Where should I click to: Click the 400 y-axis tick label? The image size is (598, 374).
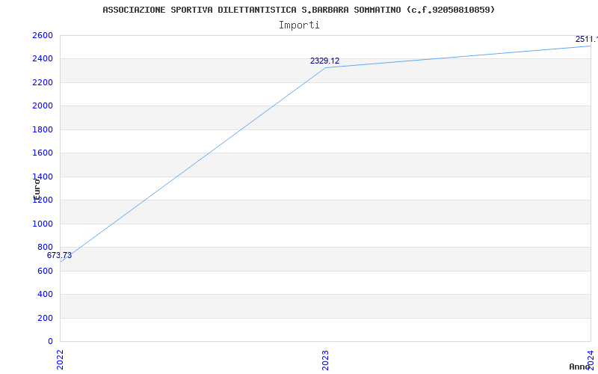(x=45, y=295)
